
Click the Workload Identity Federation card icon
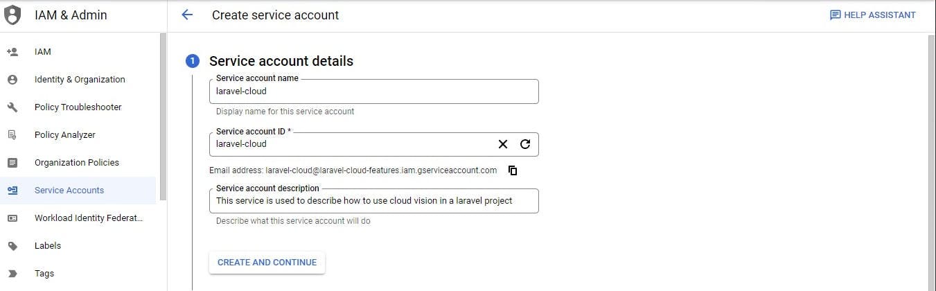pyautogui.click(x=12, y=218)
